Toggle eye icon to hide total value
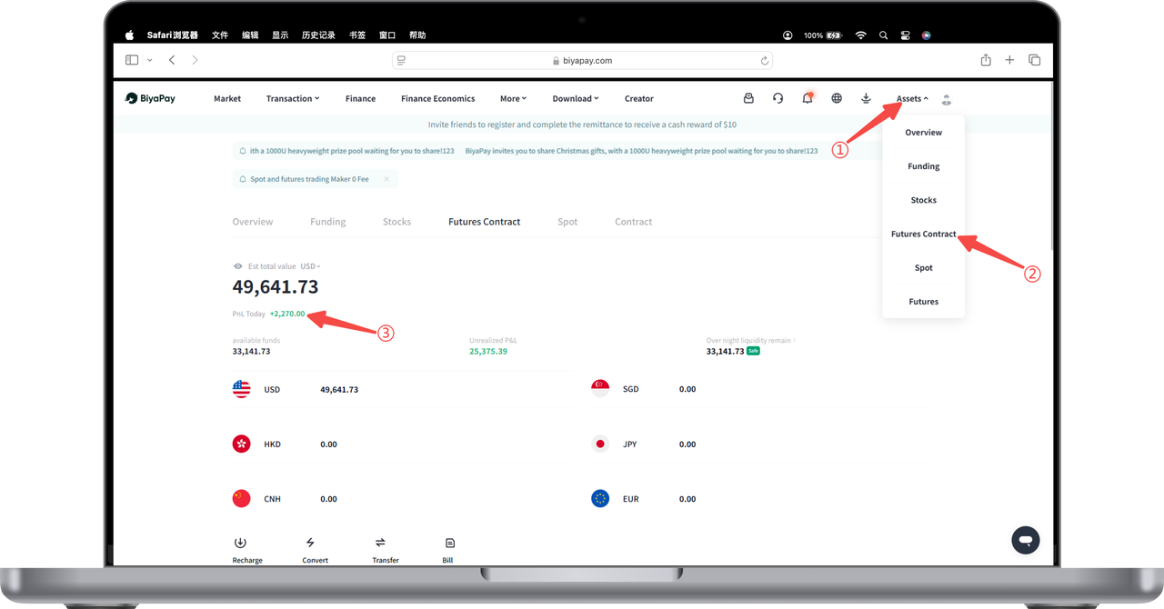1164x609 pixels. click(x=238, y=266)
